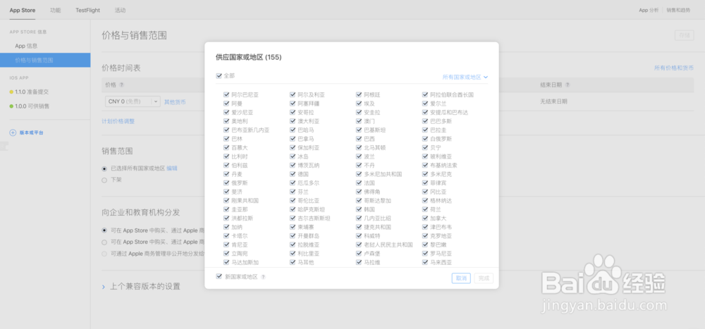Uncheck the 法国 checkbox
The width and height of the screenshot is (705, 329).
click(359, 183)
